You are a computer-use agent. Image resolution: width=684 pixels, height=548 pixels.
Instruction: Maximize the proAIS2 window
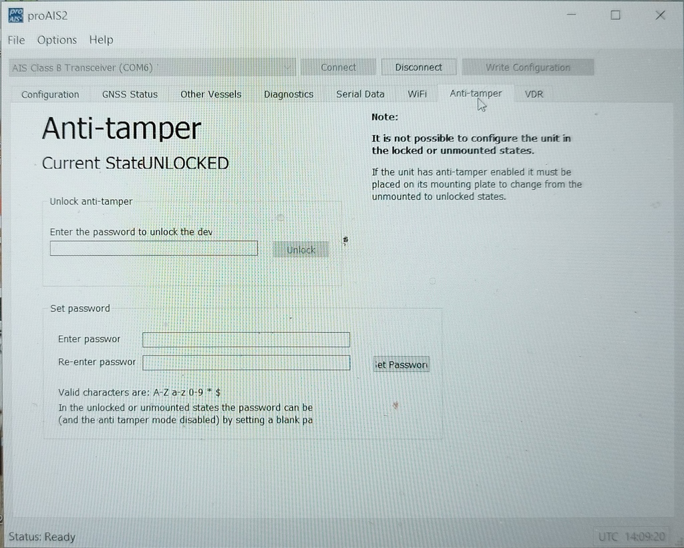(x=615, y=15)
